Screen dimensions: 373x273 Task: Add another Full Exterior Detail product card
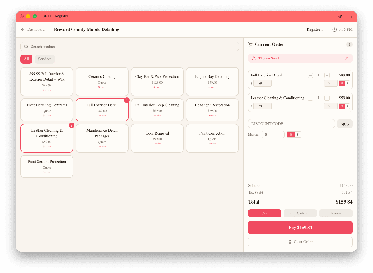(102, 110)
